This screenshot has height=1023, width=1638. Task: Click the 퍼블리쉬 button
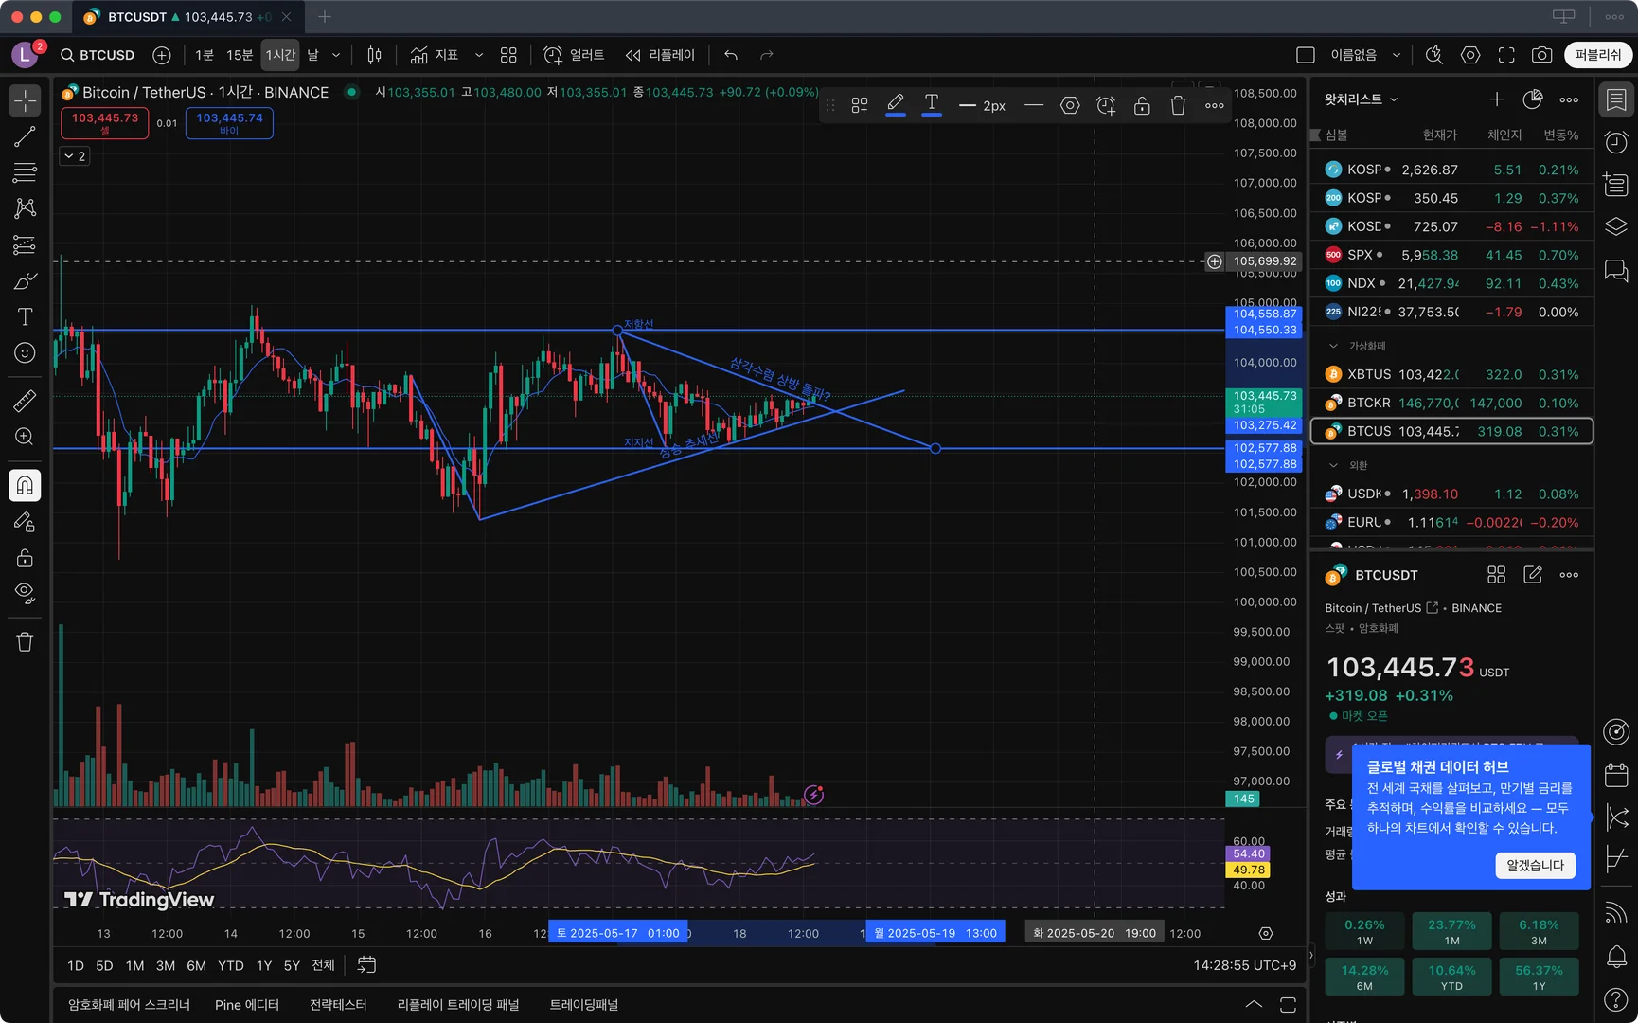(x=1597, y=55)
